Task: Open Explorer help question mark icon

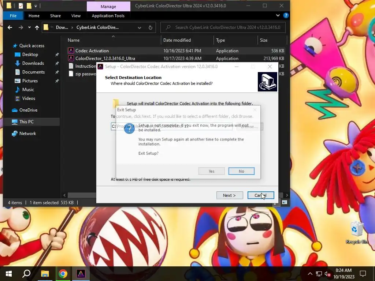Action: pos(286,15)
